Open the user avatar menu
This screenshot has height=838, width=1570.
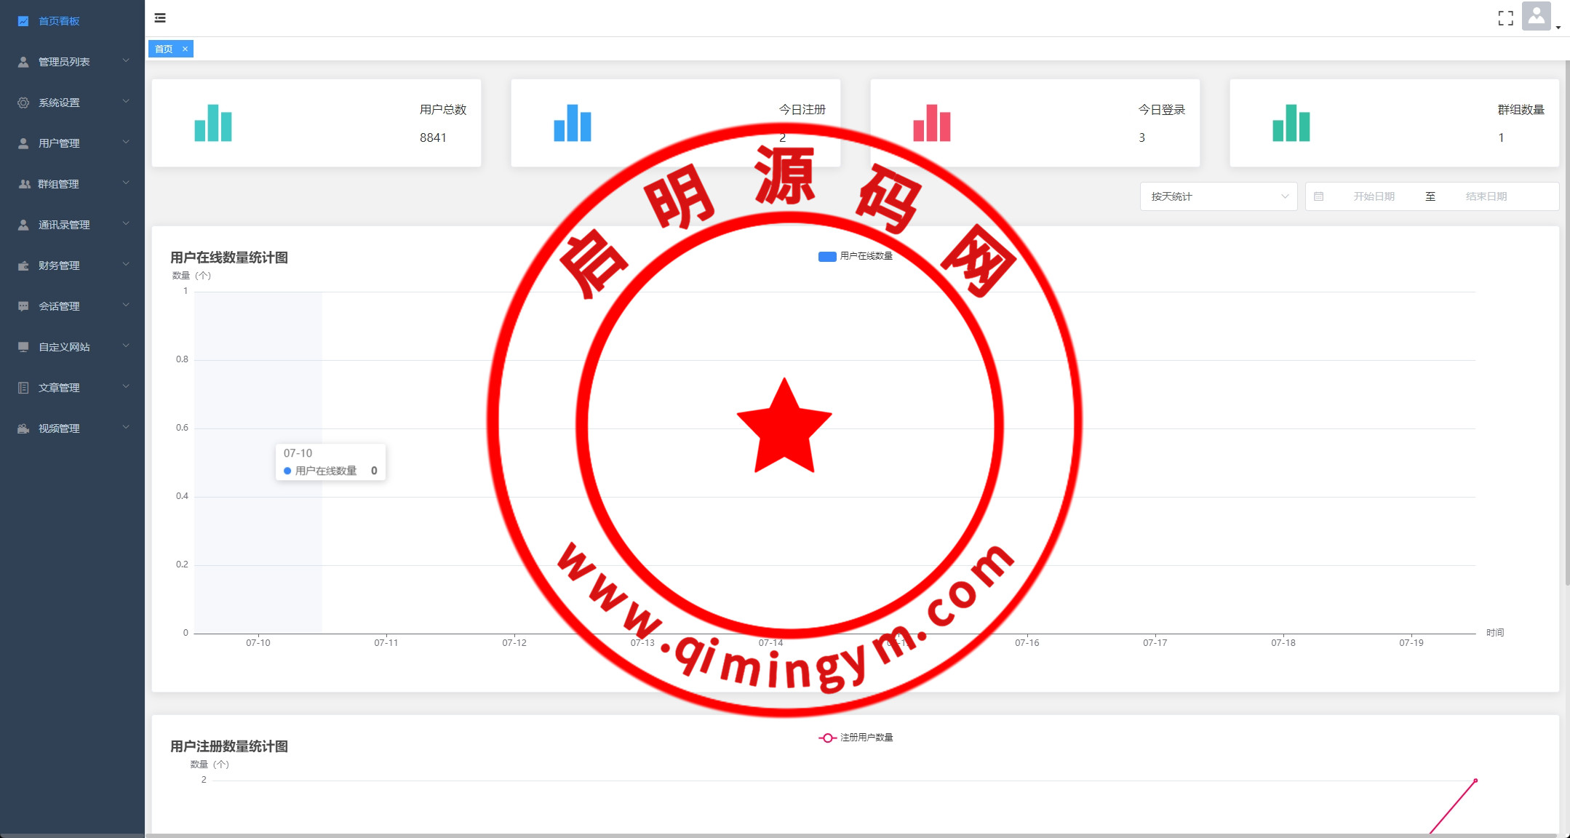[1536, 17]
